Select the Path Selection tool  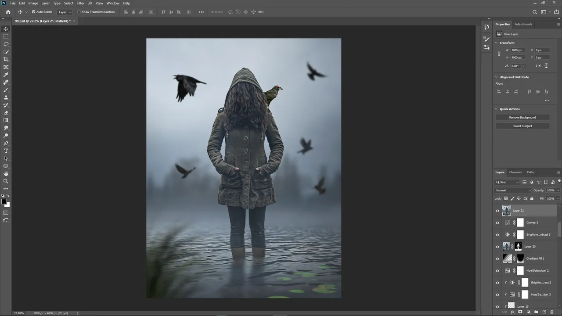pyautogui.click(x=6, y=158)
